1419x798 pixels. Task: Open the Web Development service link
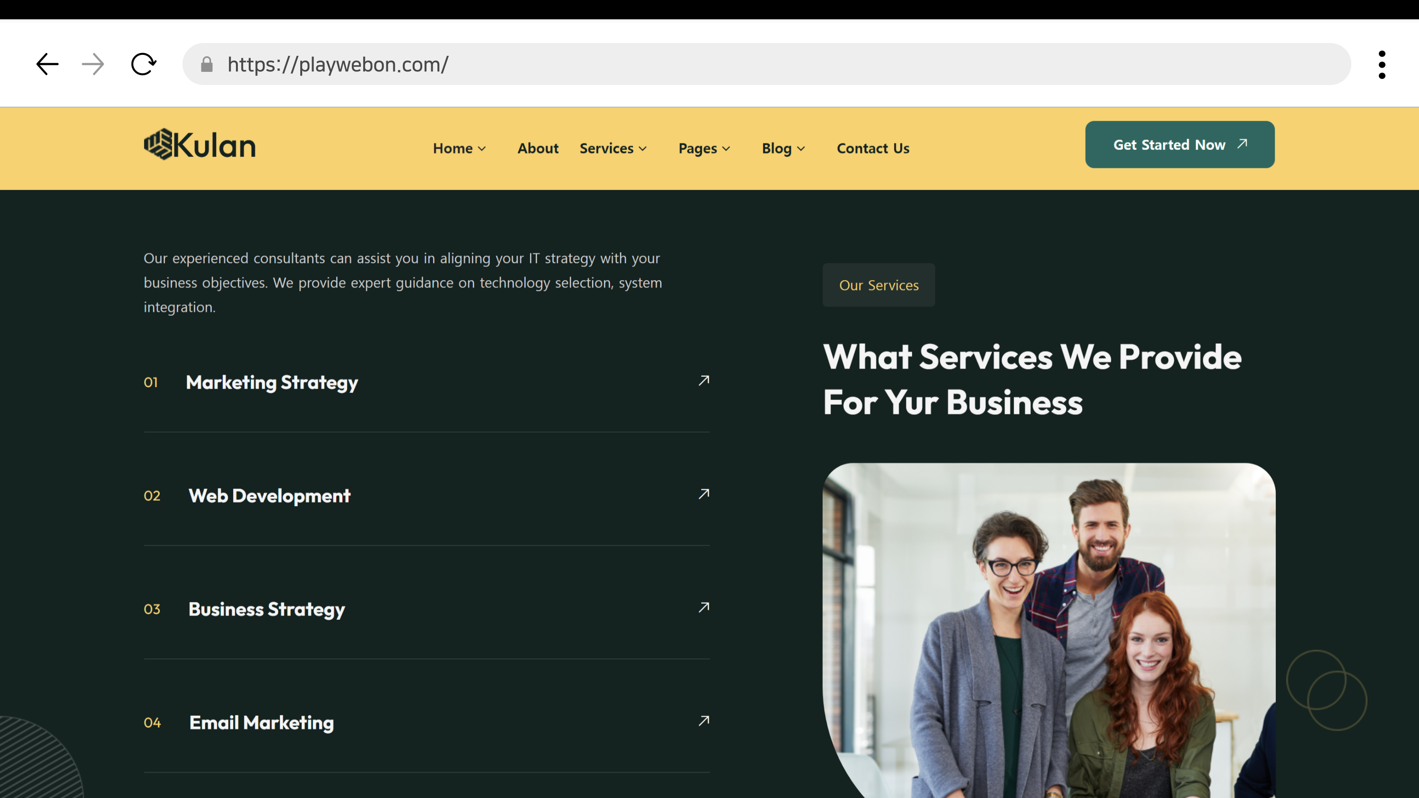(x=270, y=495)
